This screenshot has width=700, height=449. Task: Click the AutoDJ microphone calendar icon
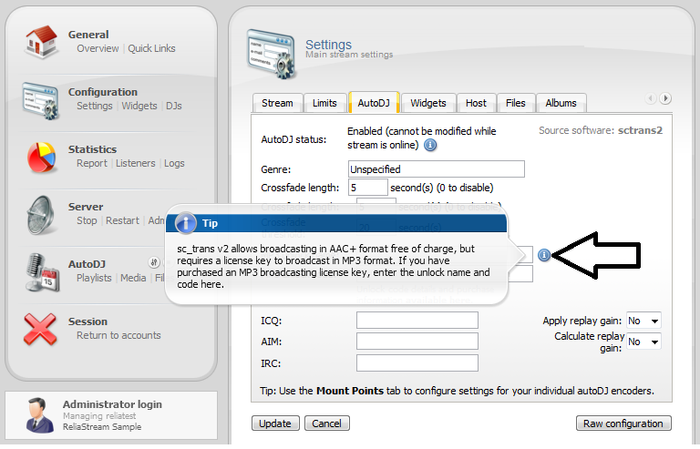[42, 272]
